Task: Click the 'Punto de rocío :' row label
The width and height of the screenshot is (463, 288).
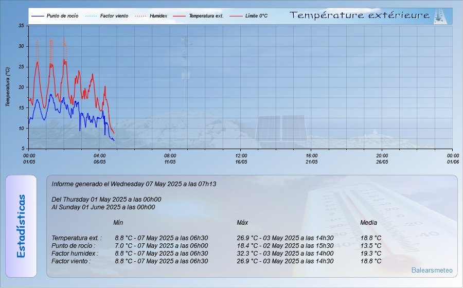Action: tap(73, 245)
